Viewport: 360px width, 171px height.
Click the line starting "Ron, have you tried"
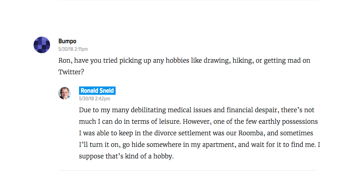(x=184, y=61)
